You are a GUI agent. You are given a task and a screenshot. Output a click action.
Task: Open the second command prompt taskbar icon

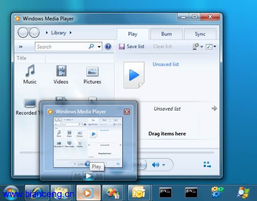191,193
